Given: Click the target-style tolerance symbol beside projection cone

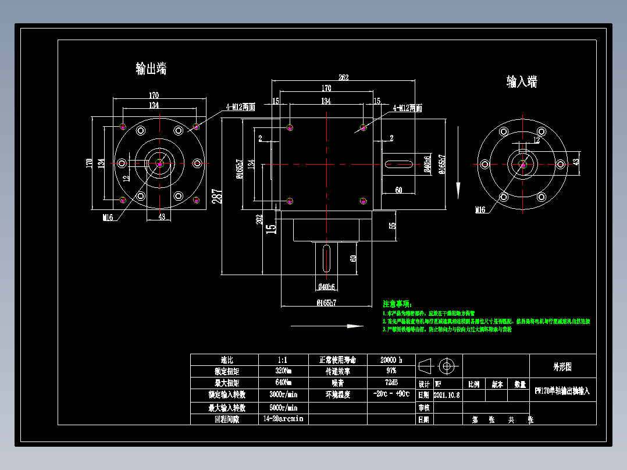Looking at the screenshot, I should [x=448, y=366].
